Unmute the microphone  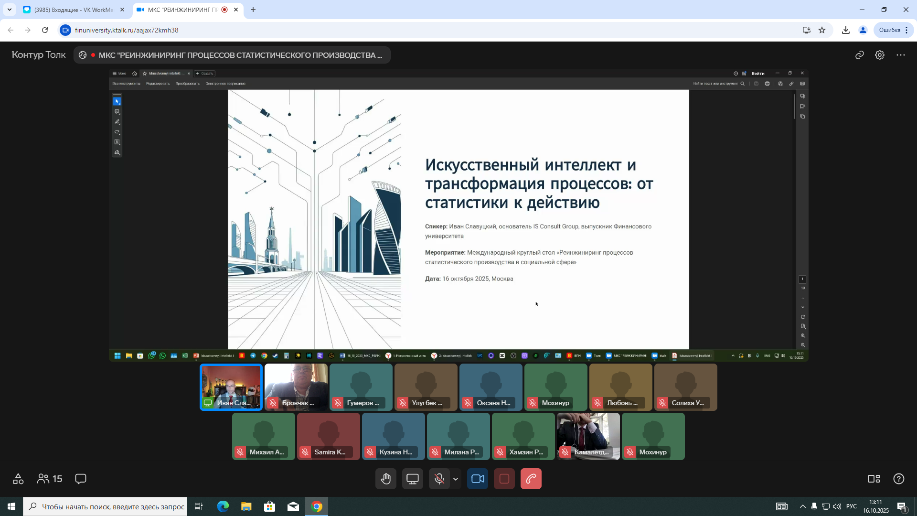point(439,479)
